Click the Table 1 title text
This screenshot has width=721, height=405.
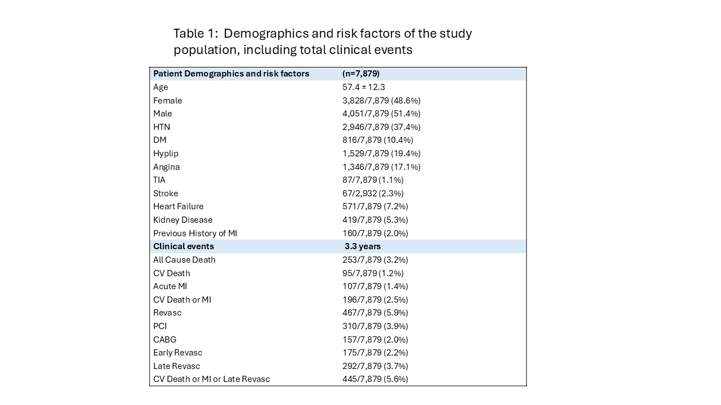tap(322, 42)
